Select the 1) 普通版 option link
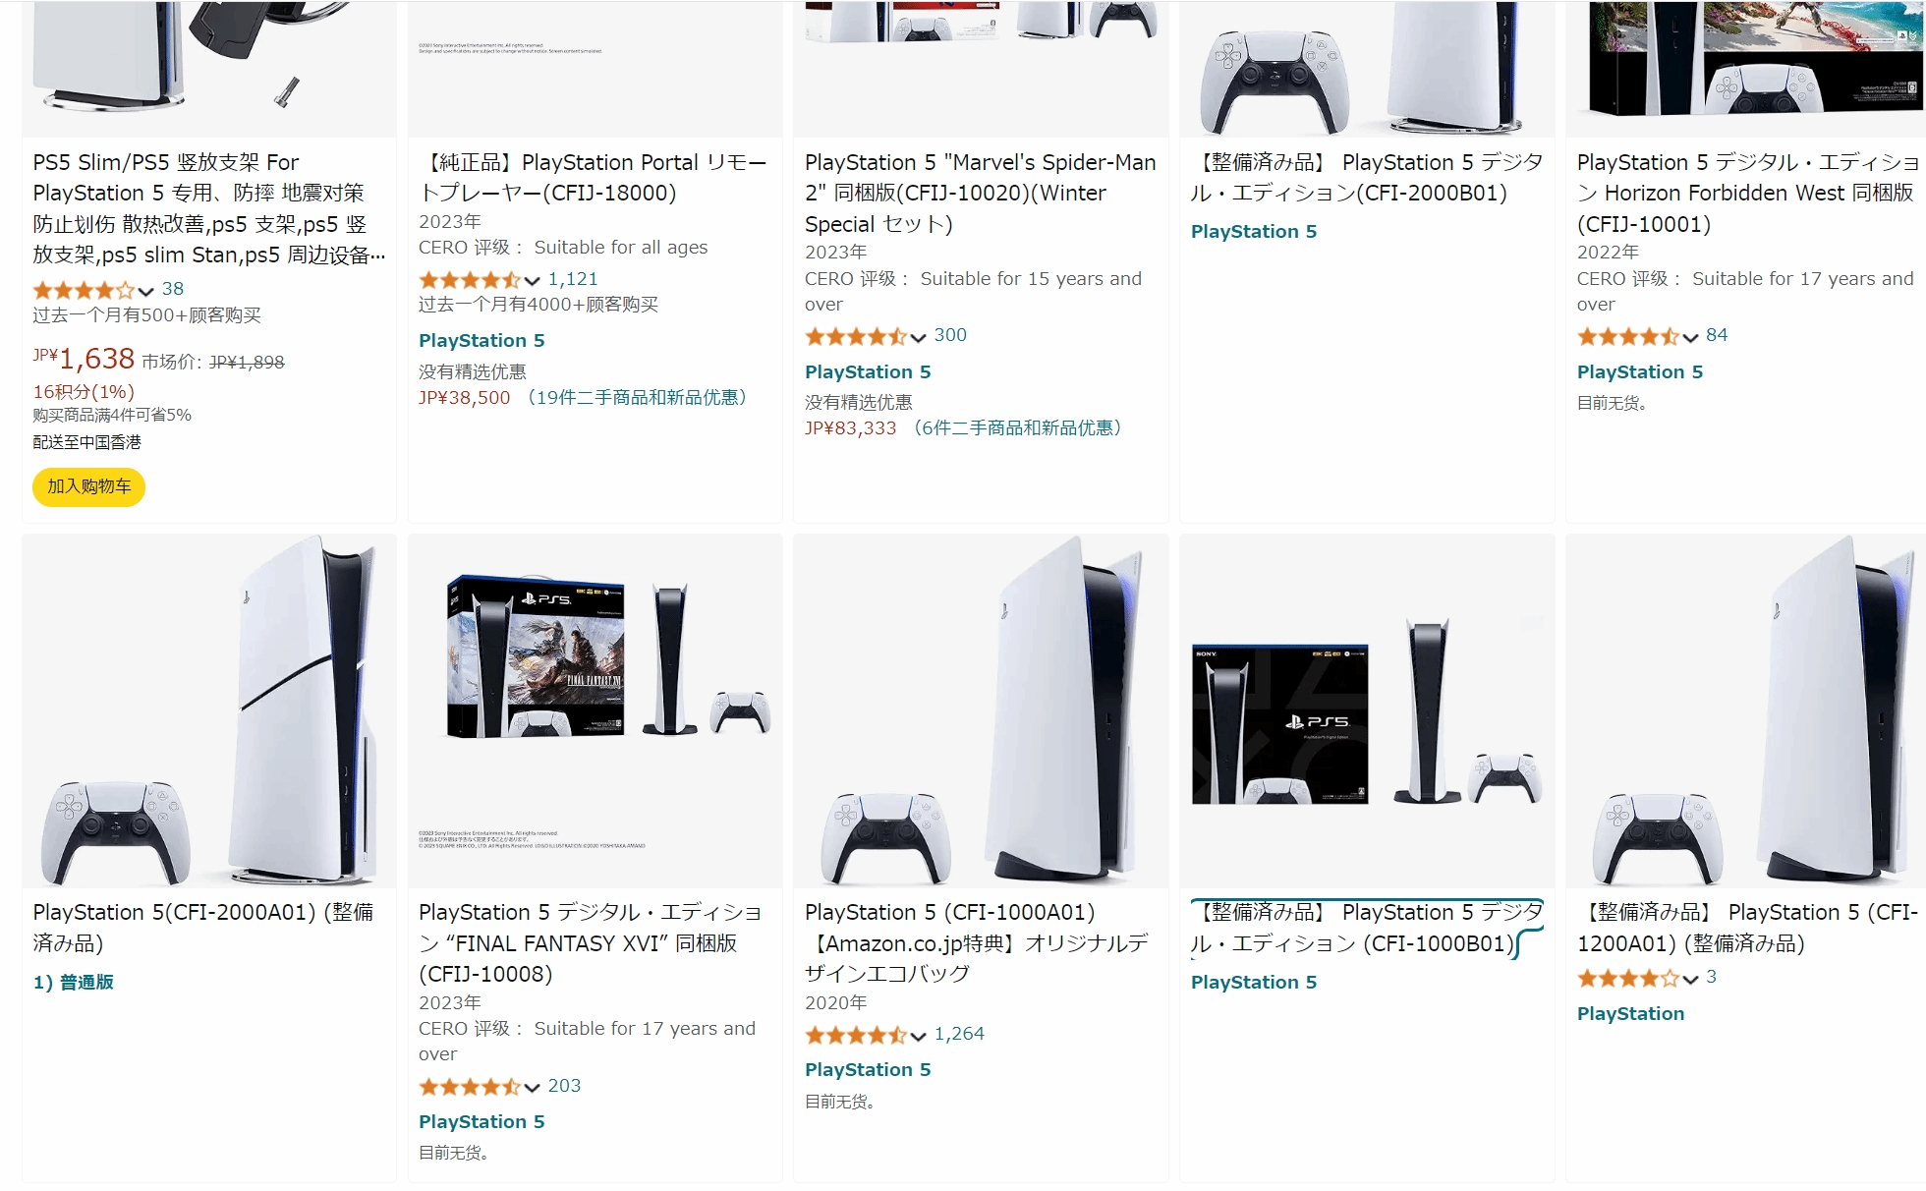Screen dimensions: 1926x1191 coord(74,982)
